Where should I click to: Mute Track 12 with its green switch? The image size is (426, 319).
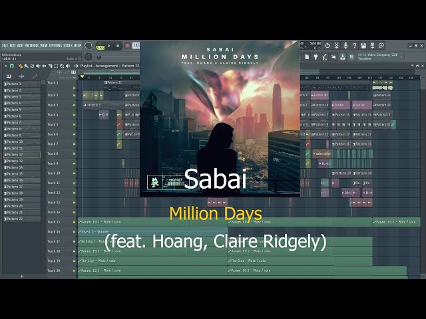click(74, 193)
